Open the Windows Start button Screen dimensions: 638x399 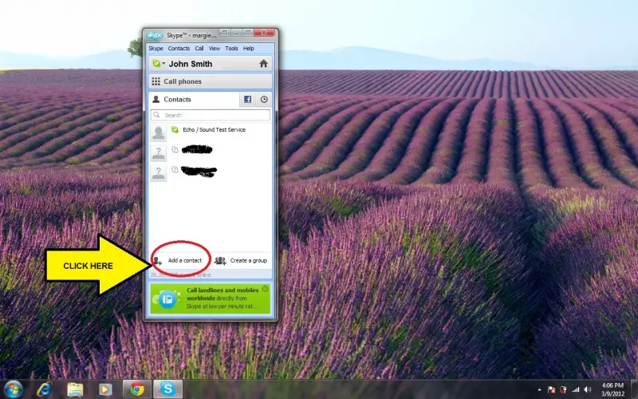[x=13, y=389]
